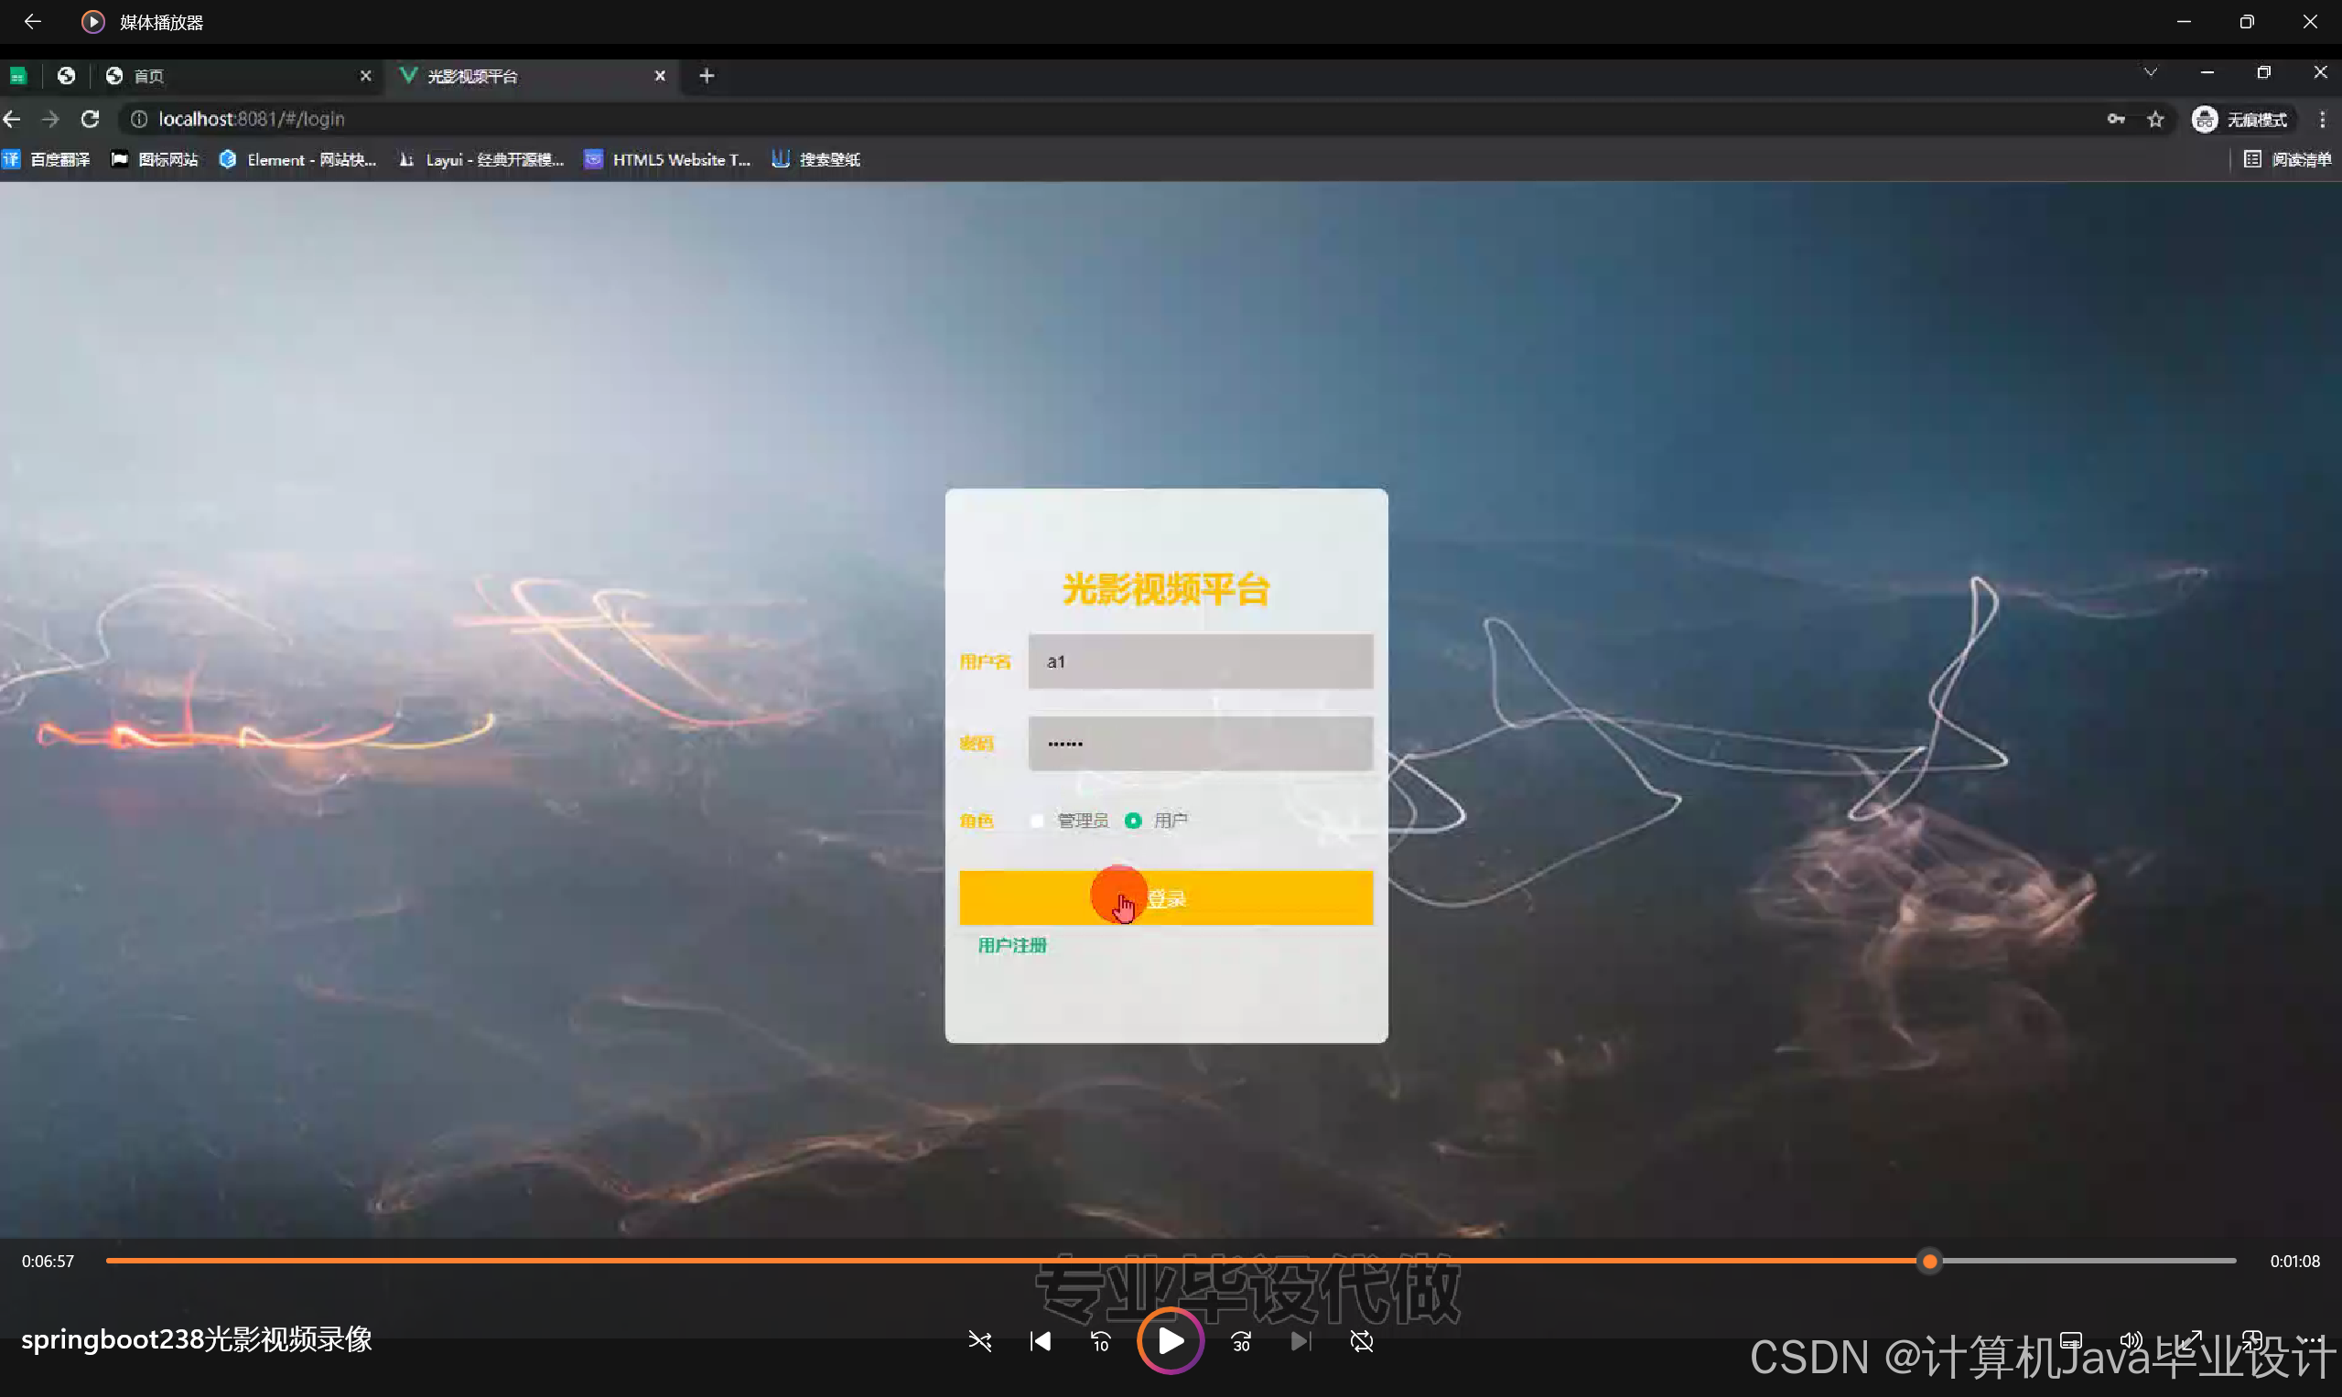Screen dimensions: 2342x1397
Task: Open the media player more options menu
Action: [x=2312, y=1339]
